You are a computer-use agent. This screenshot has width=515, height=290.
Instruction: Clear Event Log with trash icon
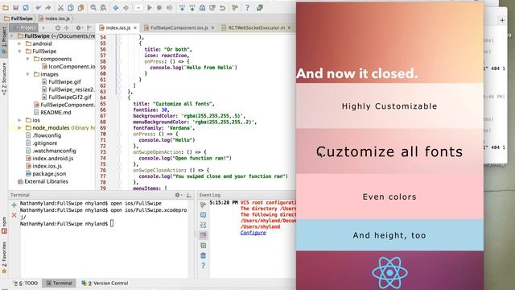[x=203, y=255]
